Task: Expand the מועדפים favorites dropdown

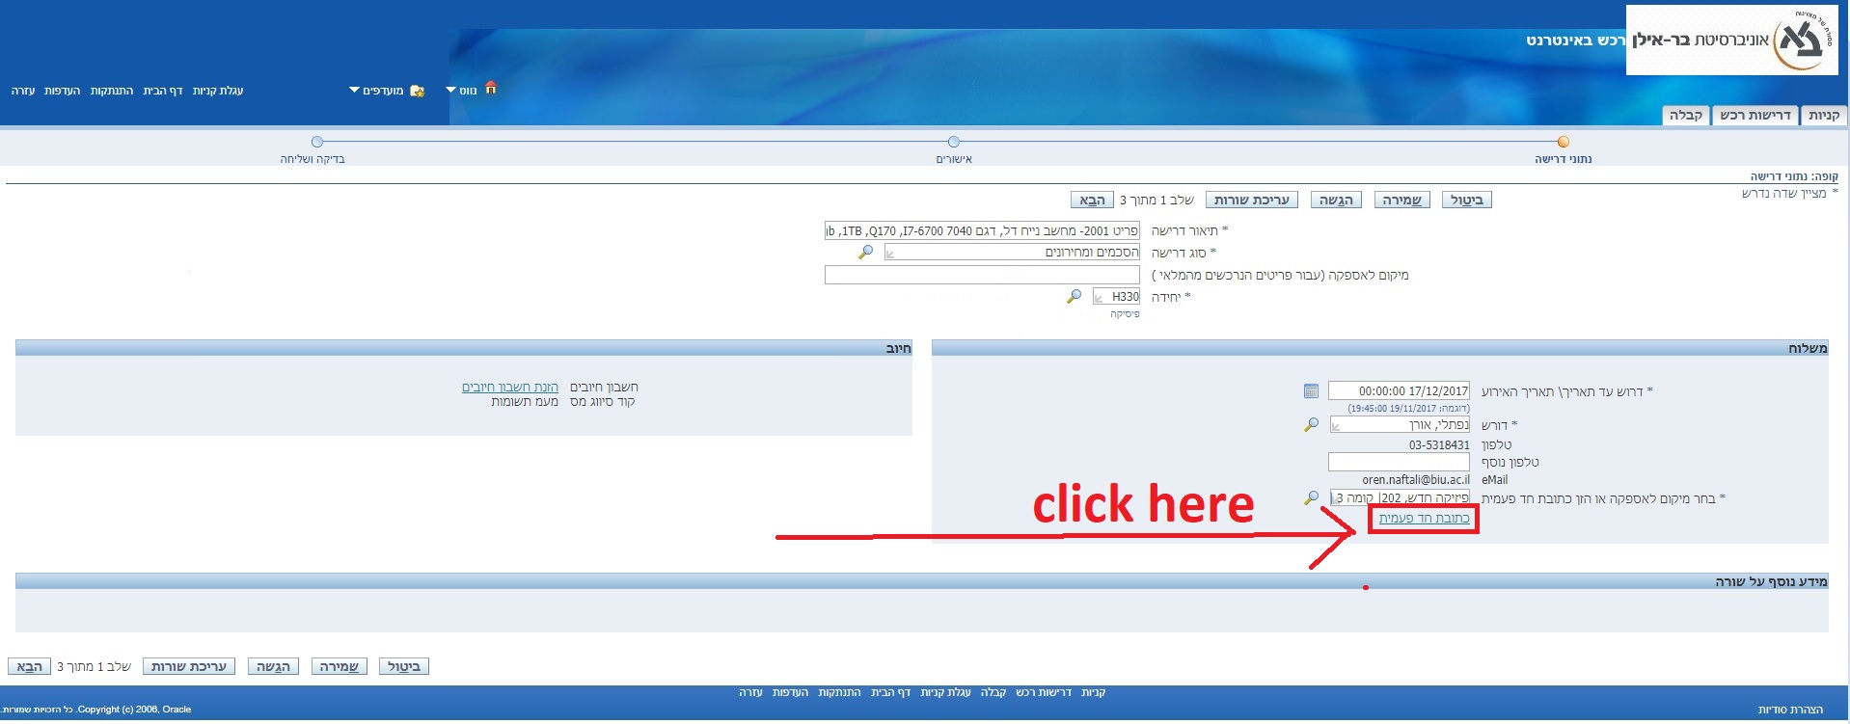Action: (x=354, y=91)
